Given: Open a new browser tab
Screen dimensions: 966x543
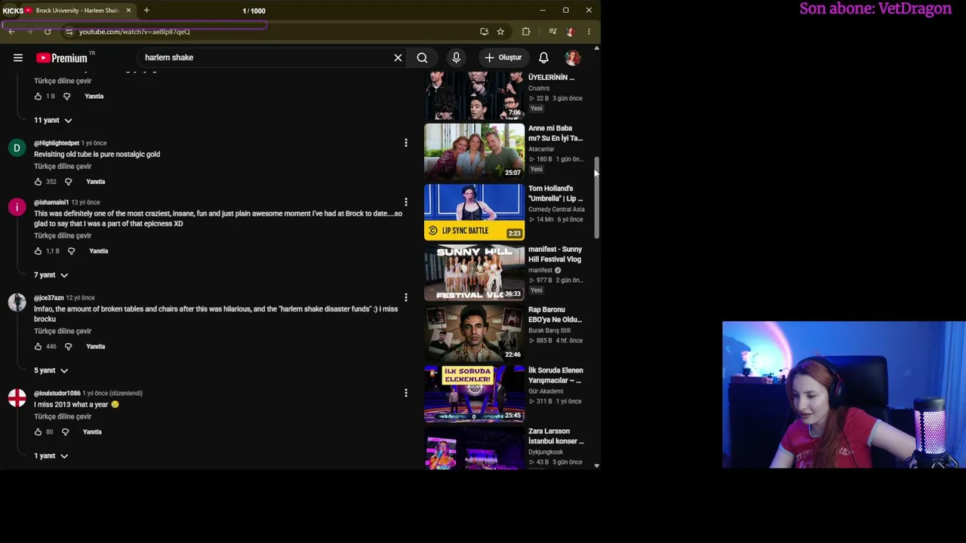Looking at the screenshot, I should (x=146, y=11).
